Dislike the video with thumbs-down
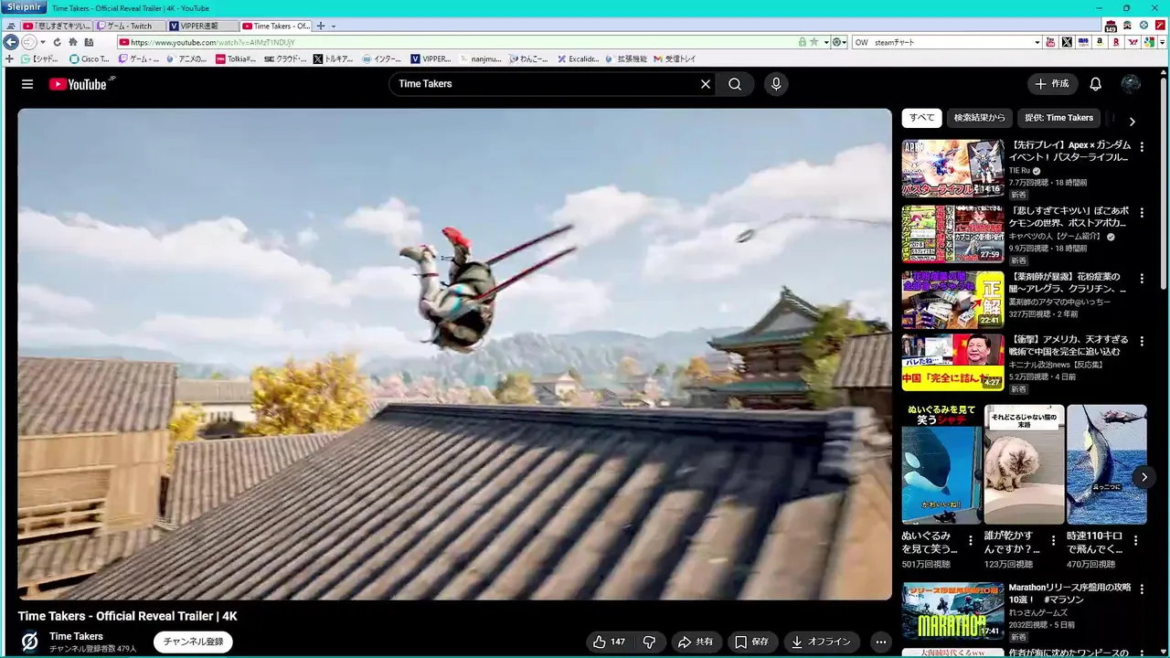 point(649,642)
